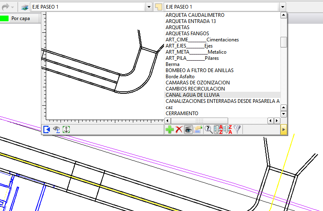
Task: Select CAMBIOS RECIRCULACION layer
Action: (x=222, y=89)
